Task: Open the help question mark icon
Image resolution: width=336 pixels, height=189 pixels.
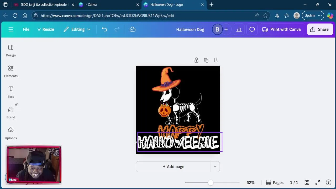Action: (x=328, y=182)
